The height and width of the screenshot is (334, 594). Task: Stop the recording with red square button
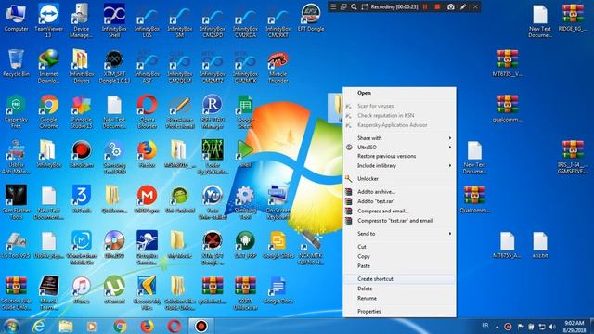437,6
